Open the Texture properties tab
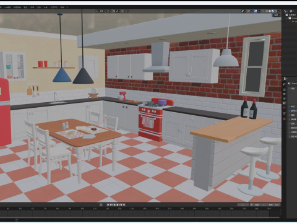Viewport: 297px width, 223px height. point(284,119)
